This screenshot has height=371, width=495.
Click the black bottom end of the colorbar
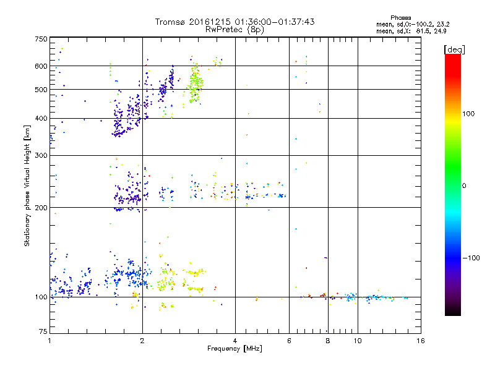[453, 311]
